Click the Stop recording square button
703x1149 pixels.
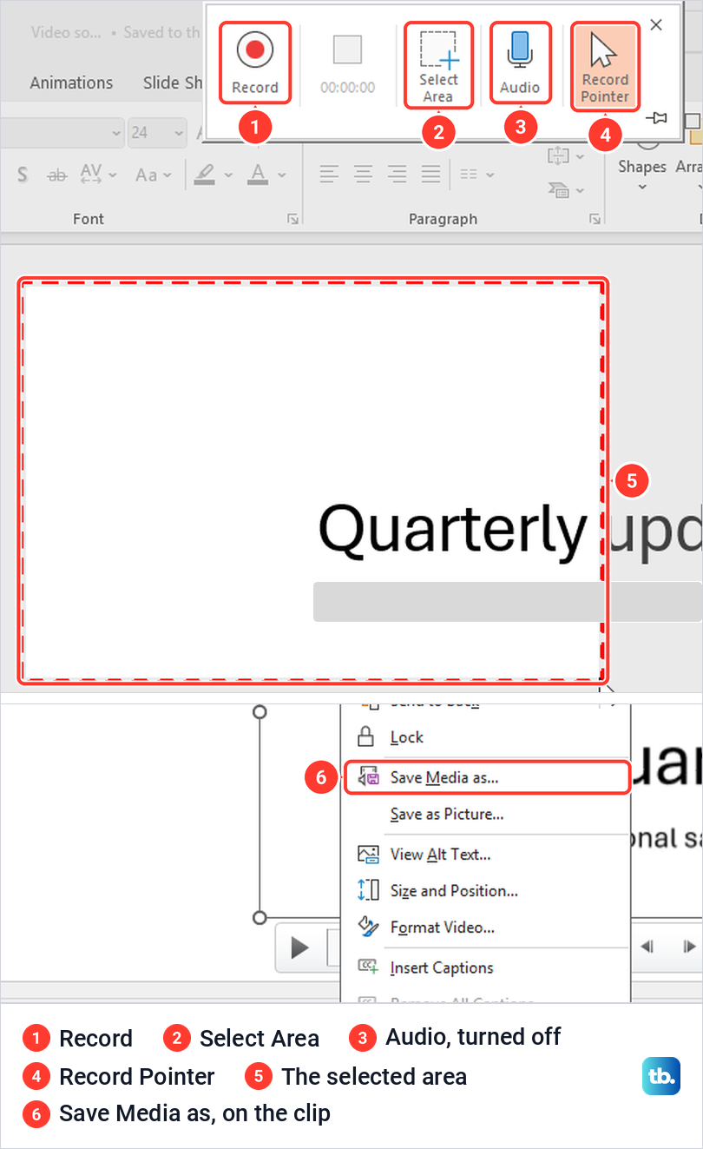(x=347, y=50)
